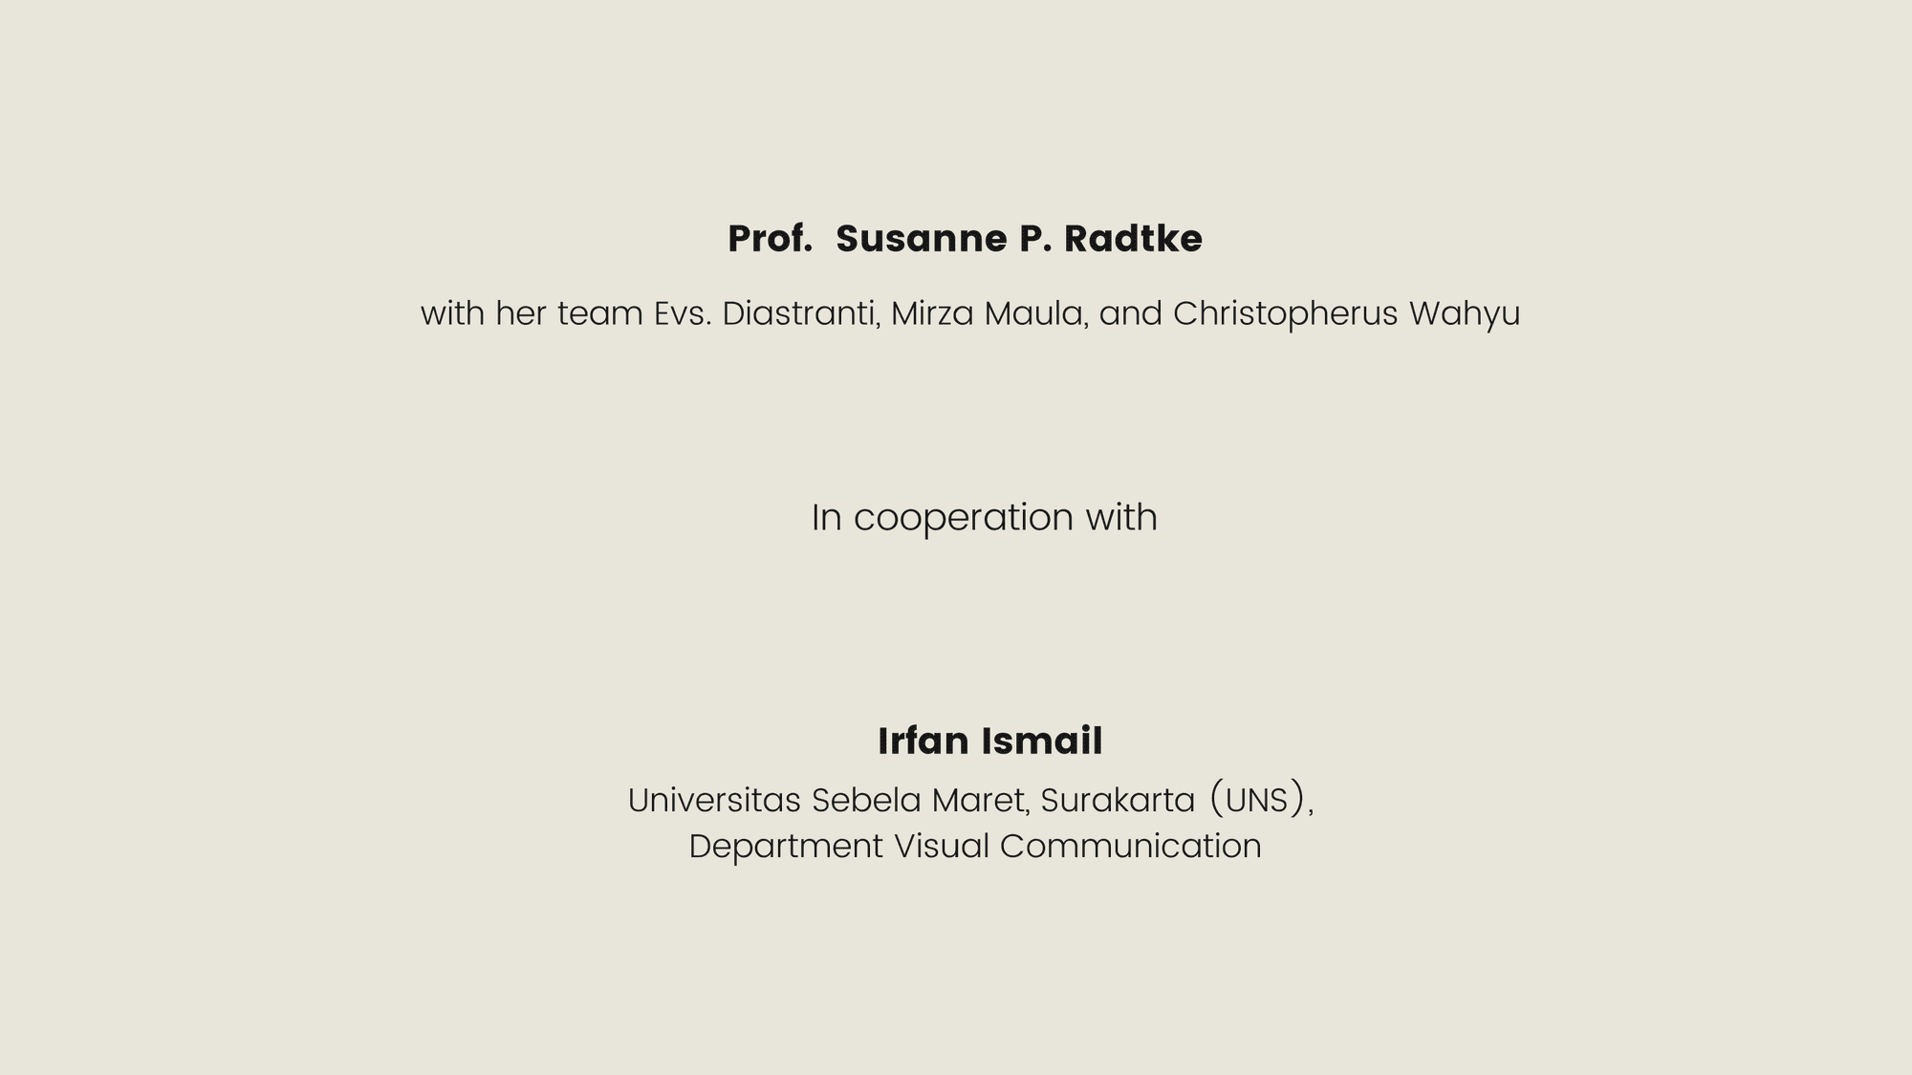Select the abbreviation "(UNS)"

(x=1257, y=800)
